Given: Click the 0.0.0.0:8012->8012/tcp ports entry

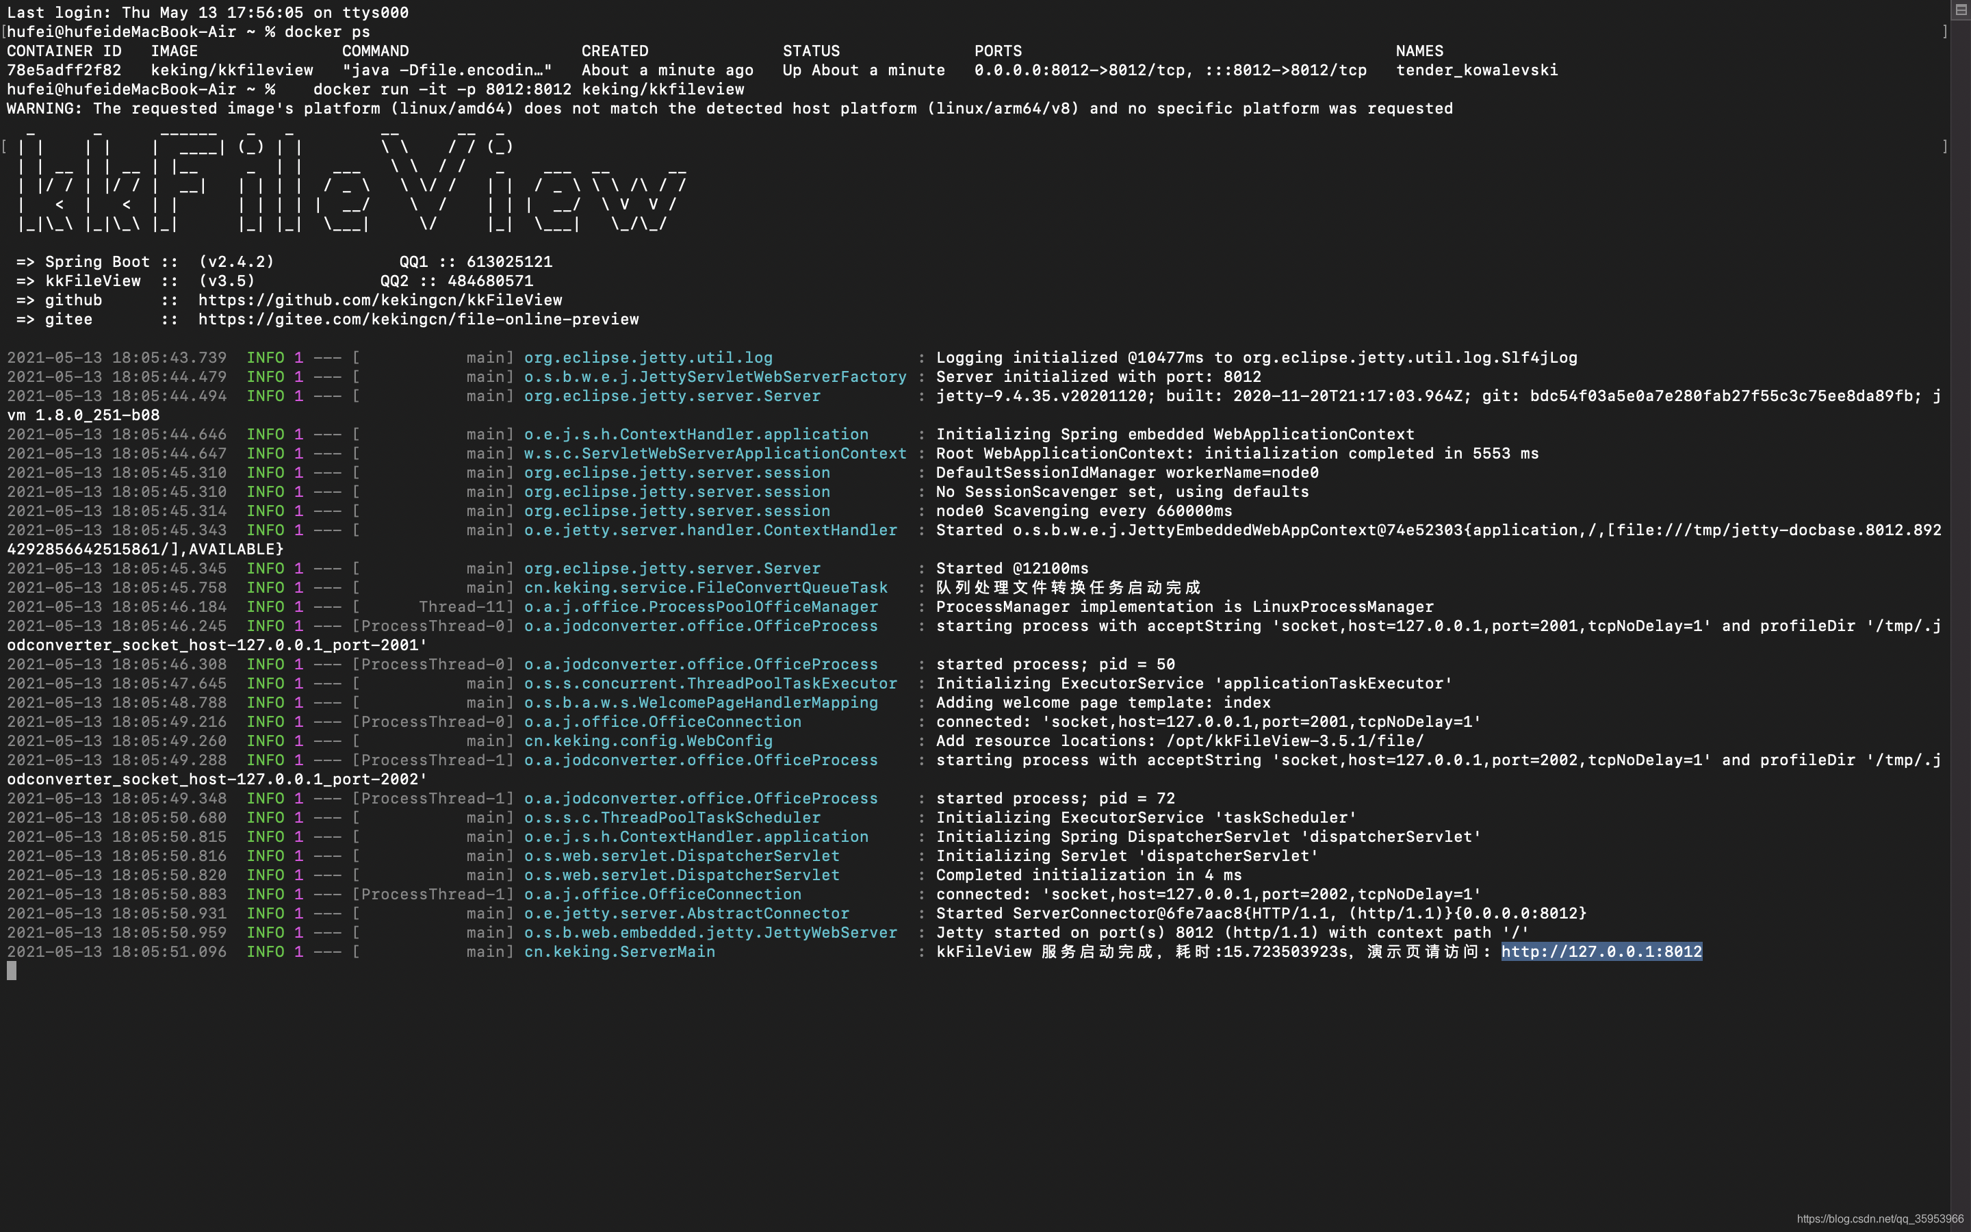Looking at the screenshot, I should [x=1079, y=70].
